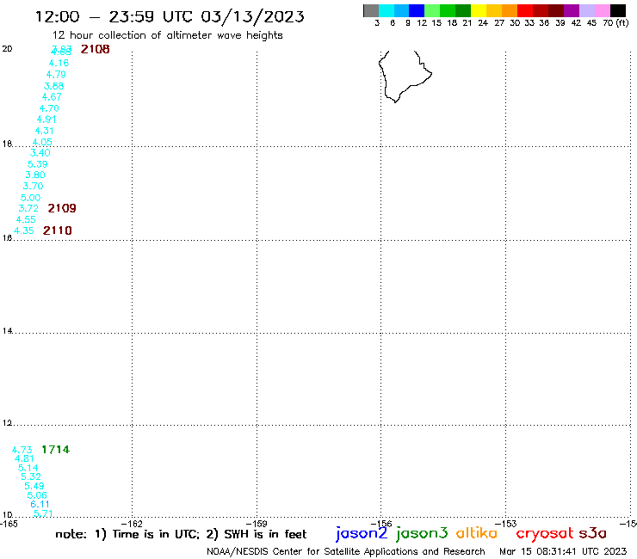637x559 pixels.
Task: Click the black swatch at the scale's end
Action: click(618, 10)
